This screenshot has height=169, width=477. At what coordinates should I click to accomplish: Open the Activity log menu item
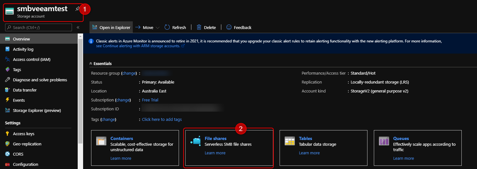pyautogui.click(x=23, y=49)
